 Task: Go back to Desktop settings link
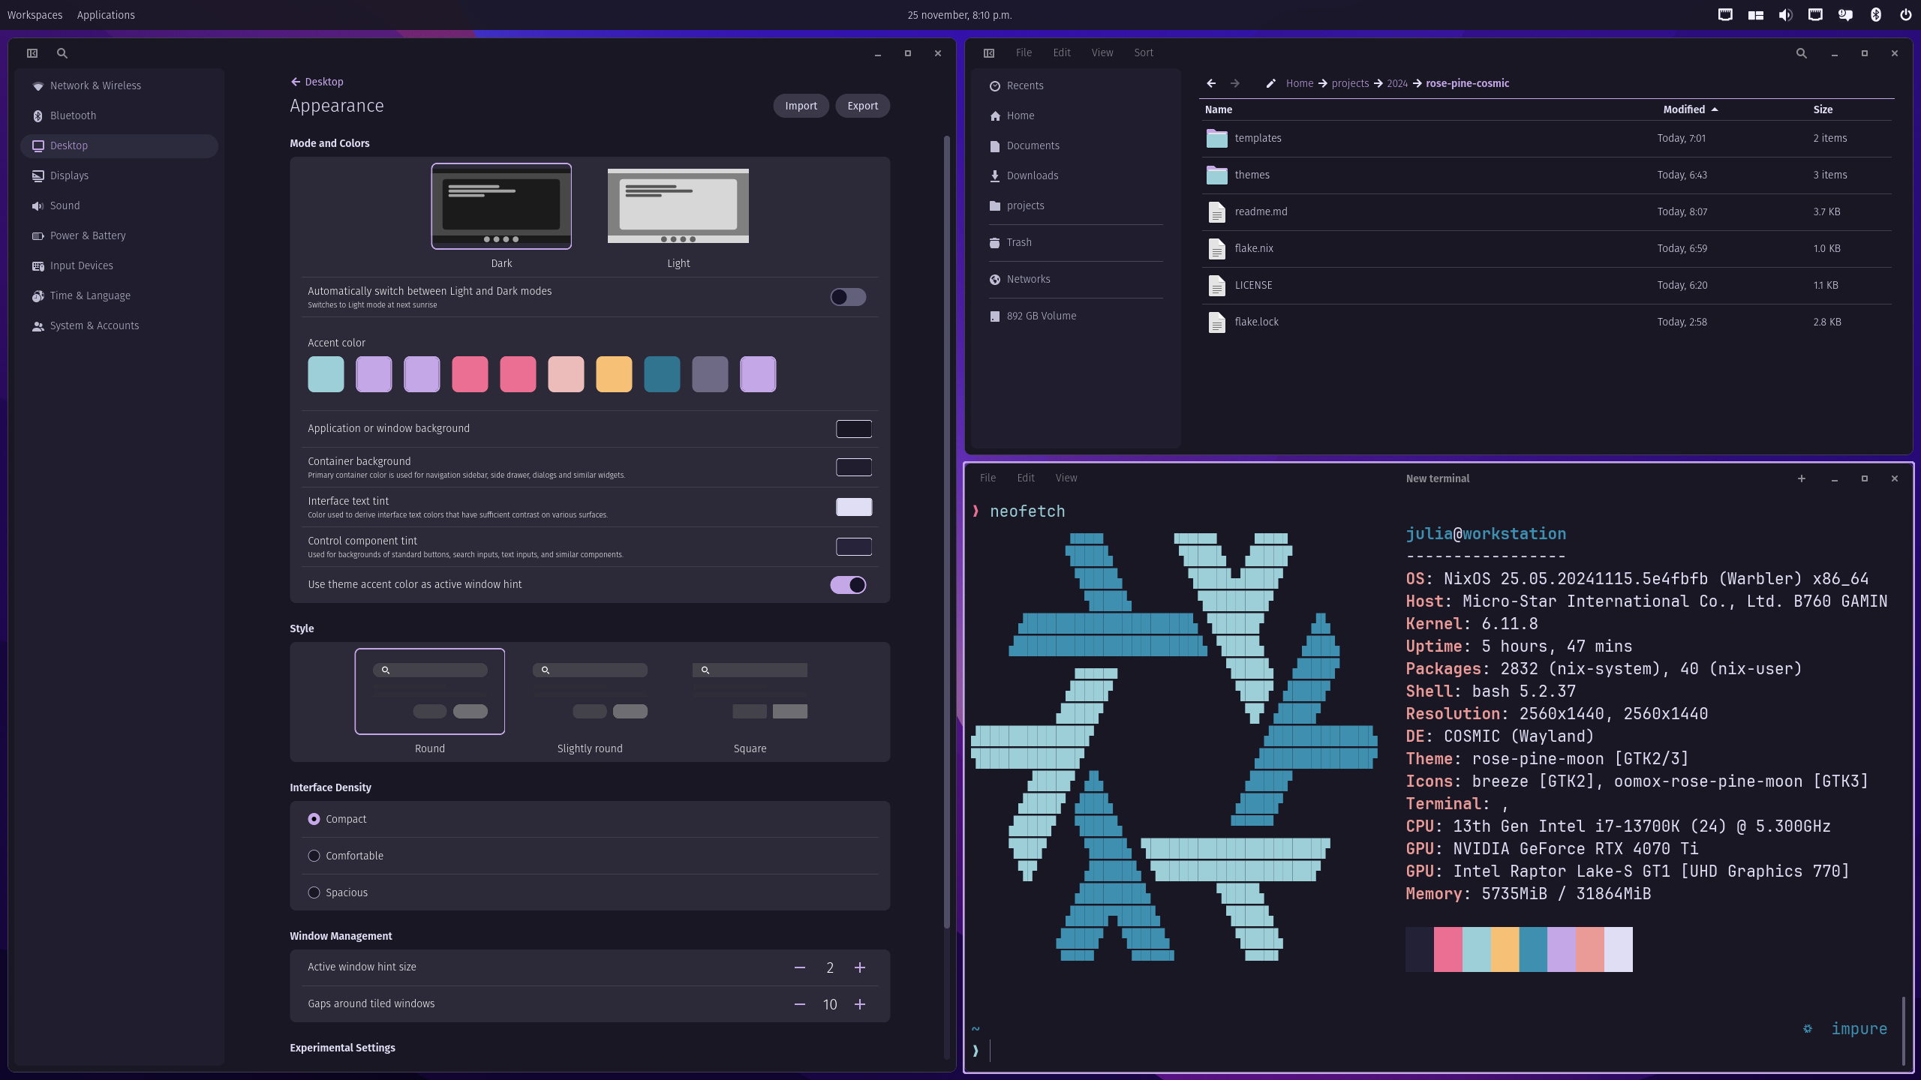[317, 82]
